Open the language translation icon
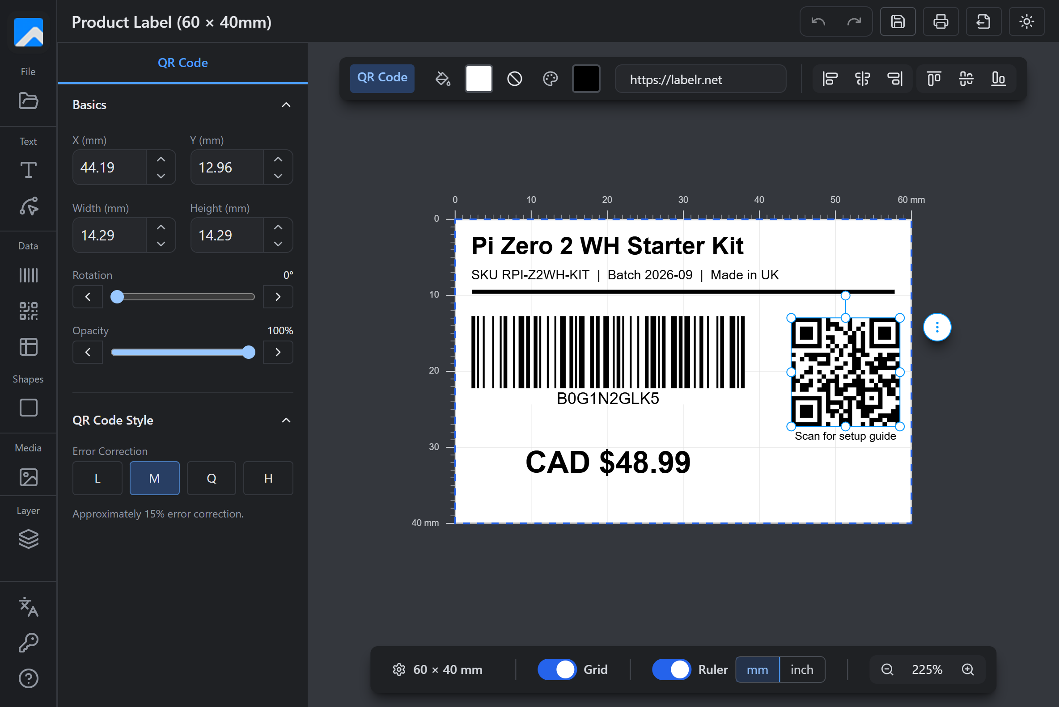Viewport: 1059px width, 707px height. (29, 607)
